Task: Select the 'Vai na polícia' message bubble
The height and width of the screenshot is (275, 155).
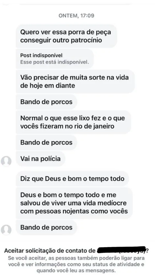Action: tap(41, 159)
